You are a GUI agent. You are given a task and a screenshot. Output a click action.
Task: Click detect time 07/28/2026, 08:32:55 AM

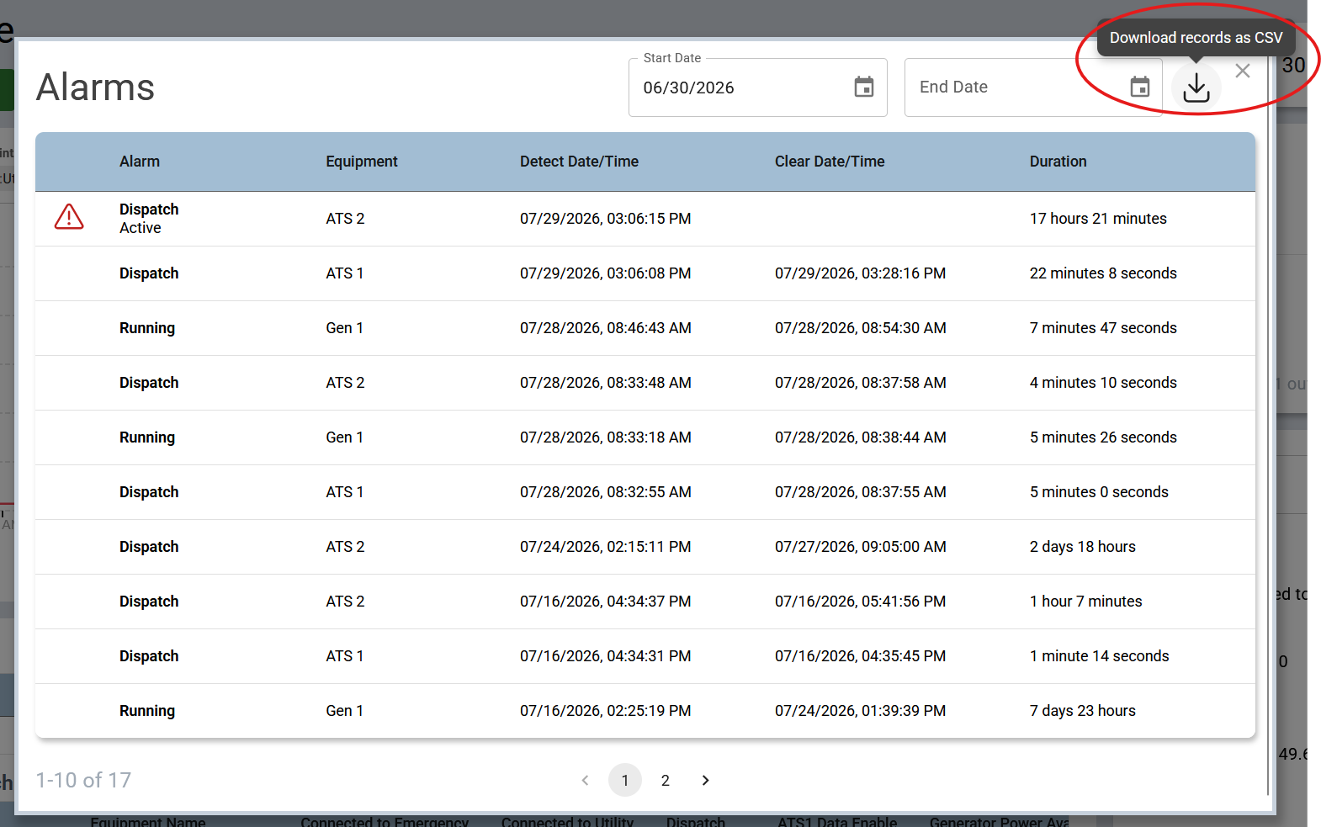pyautogui.click(x=605, y=492)
